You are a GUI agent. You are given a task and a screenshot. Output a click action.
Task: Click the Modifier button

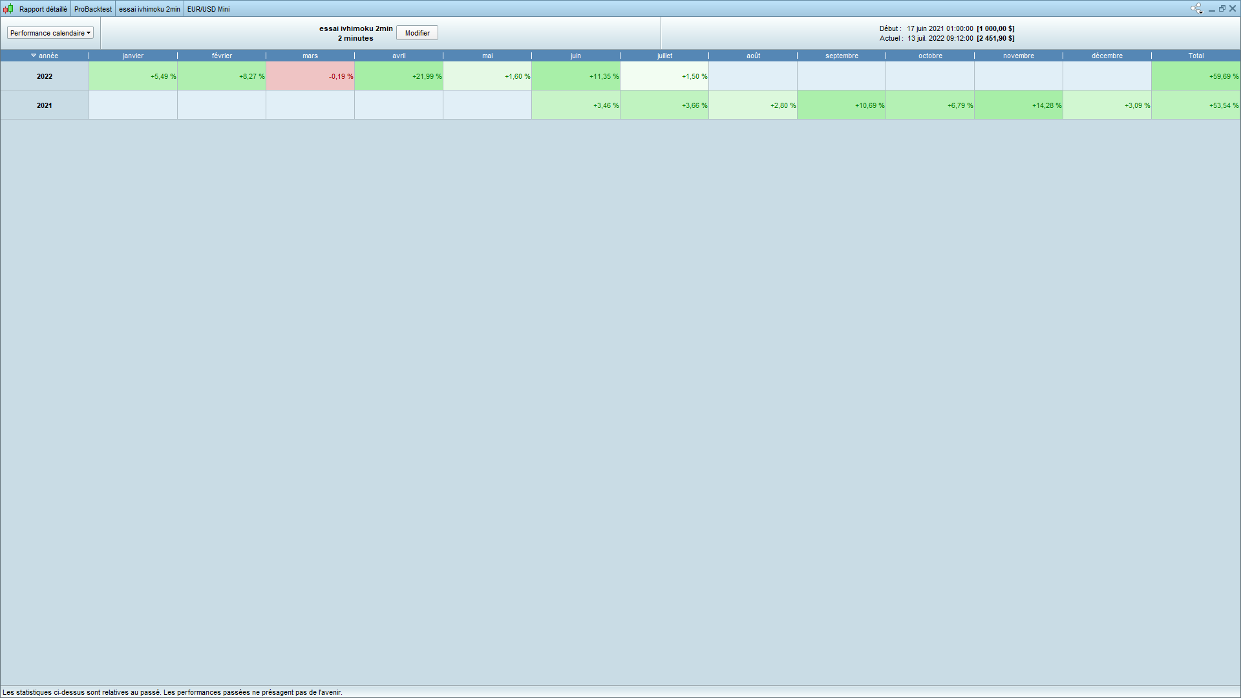417,33
